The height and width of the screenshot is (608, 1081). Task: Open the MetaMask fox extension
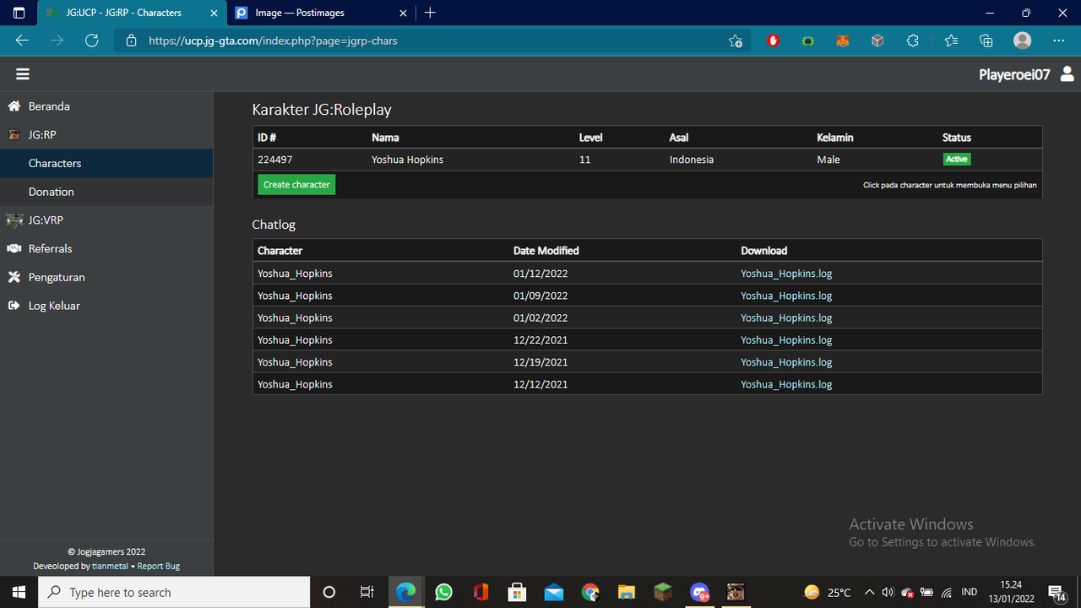pyautogui.click(x=842, y=41)
